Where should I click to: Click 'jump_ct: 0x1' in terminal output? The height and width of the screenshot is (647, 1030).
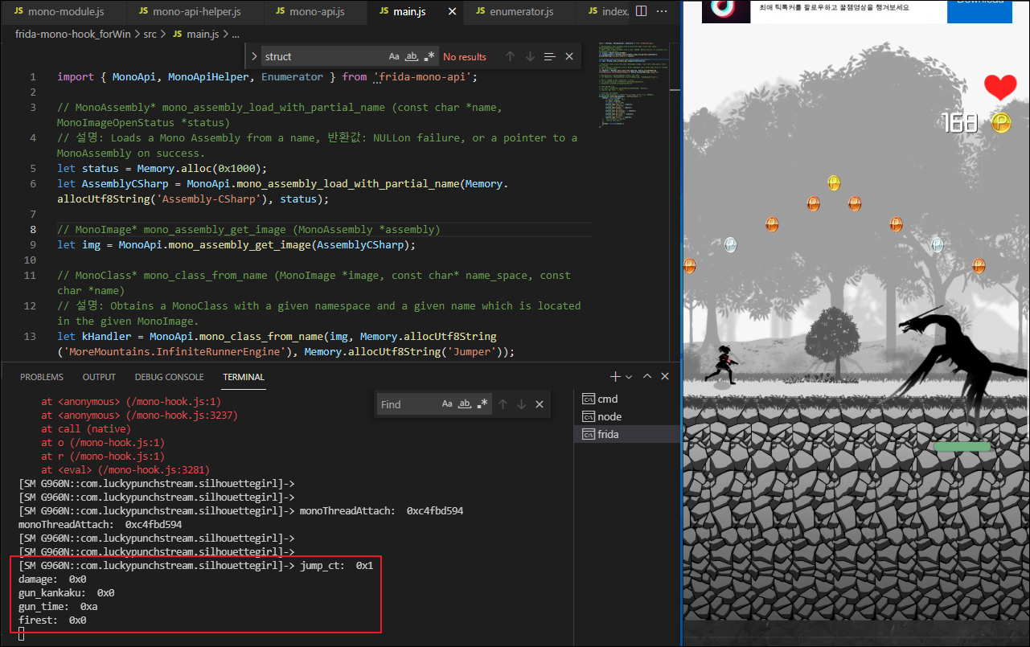coord(336,566)
